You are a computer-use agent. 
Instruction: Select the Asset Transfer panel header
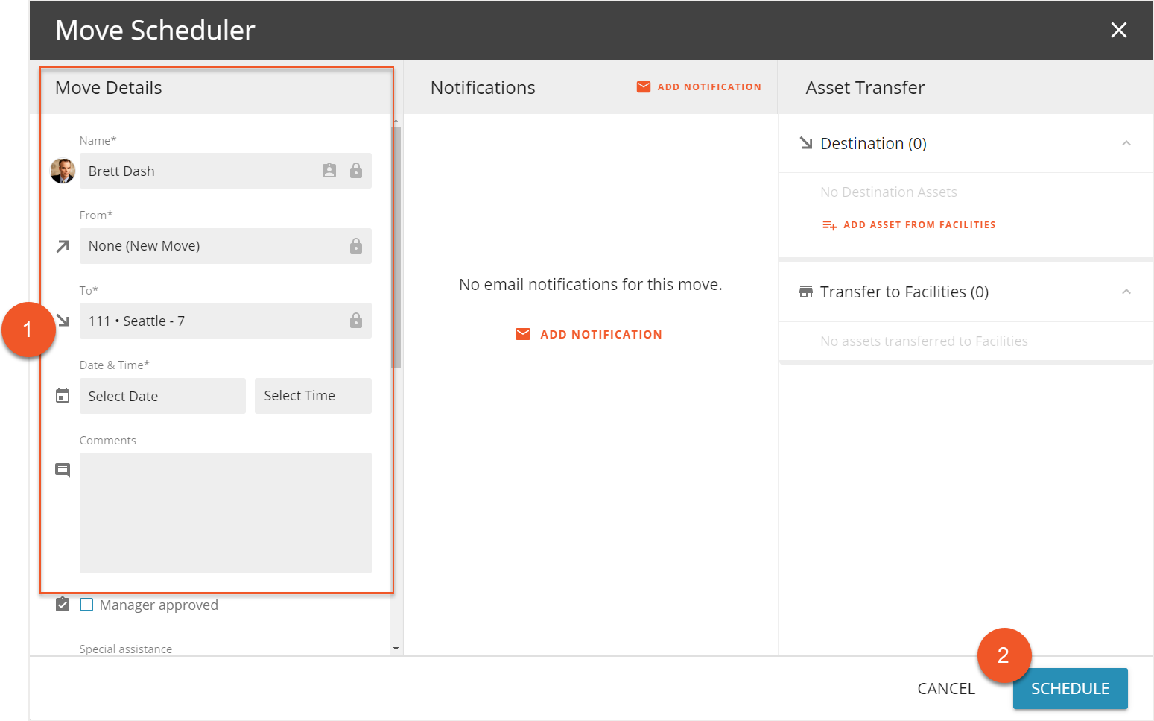pyautogui.click(x=864, y=87)
